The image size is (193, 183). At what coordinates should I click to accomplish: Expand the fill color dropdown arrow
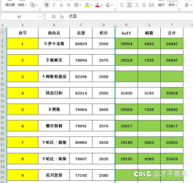[x=91, y=5]
